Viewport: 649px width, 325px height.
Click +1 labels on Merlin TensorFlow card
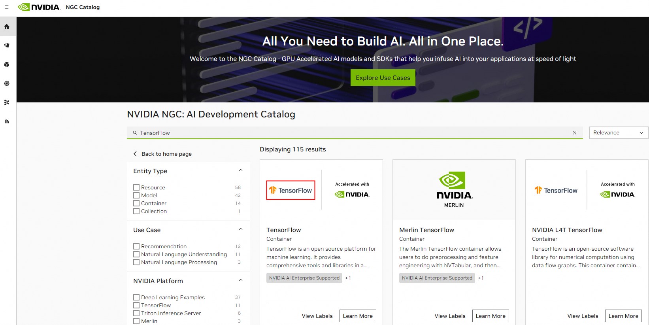pos(481,278)
